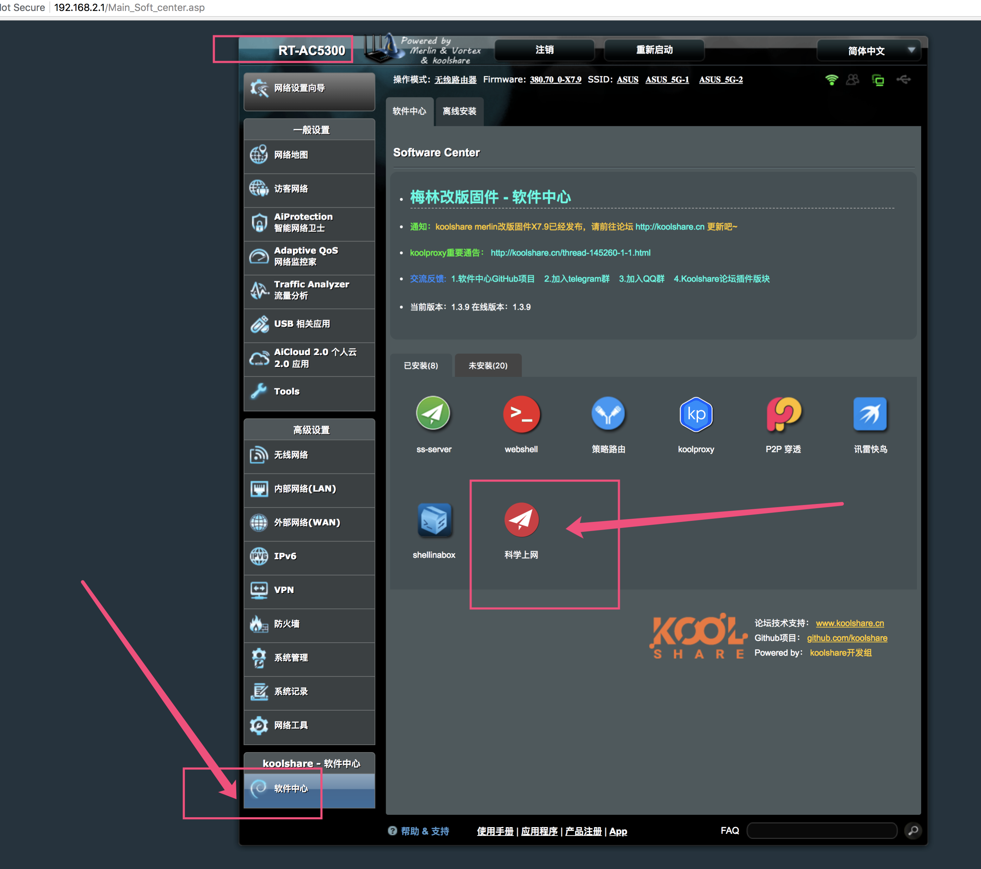The image size is (981, 869).
Task: Open koolshare.cn link in the notice
Action: pyautogui.click(x=669, y=226)
